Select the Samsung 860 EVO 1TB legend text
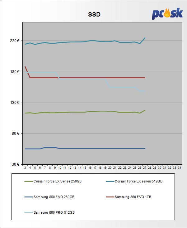 click(x=133, y=197)
